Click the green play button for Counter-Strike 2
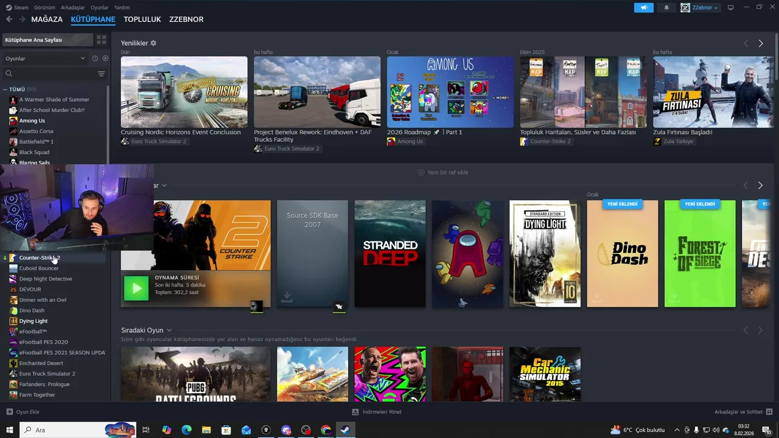779x438 pixels. [136, 288]
